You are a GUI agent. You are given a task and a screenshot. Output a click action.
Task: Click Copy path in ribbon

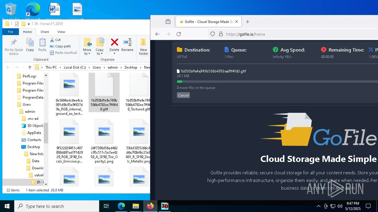click(x=60, y=46)
